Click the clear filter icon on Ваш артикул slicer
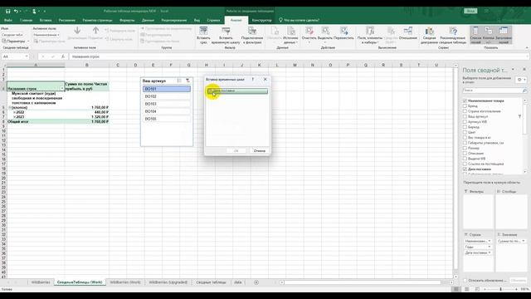Image resolution: width=531 pixels, height=299 pixels. [188, 81]
